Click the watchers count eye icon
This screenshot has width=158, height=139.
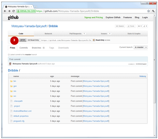140,26
